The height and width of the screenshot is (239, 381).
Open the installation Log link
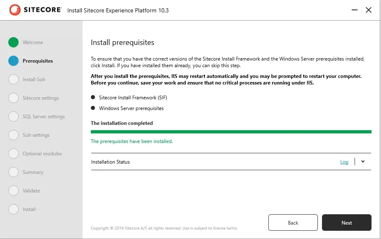pos(344,162)
